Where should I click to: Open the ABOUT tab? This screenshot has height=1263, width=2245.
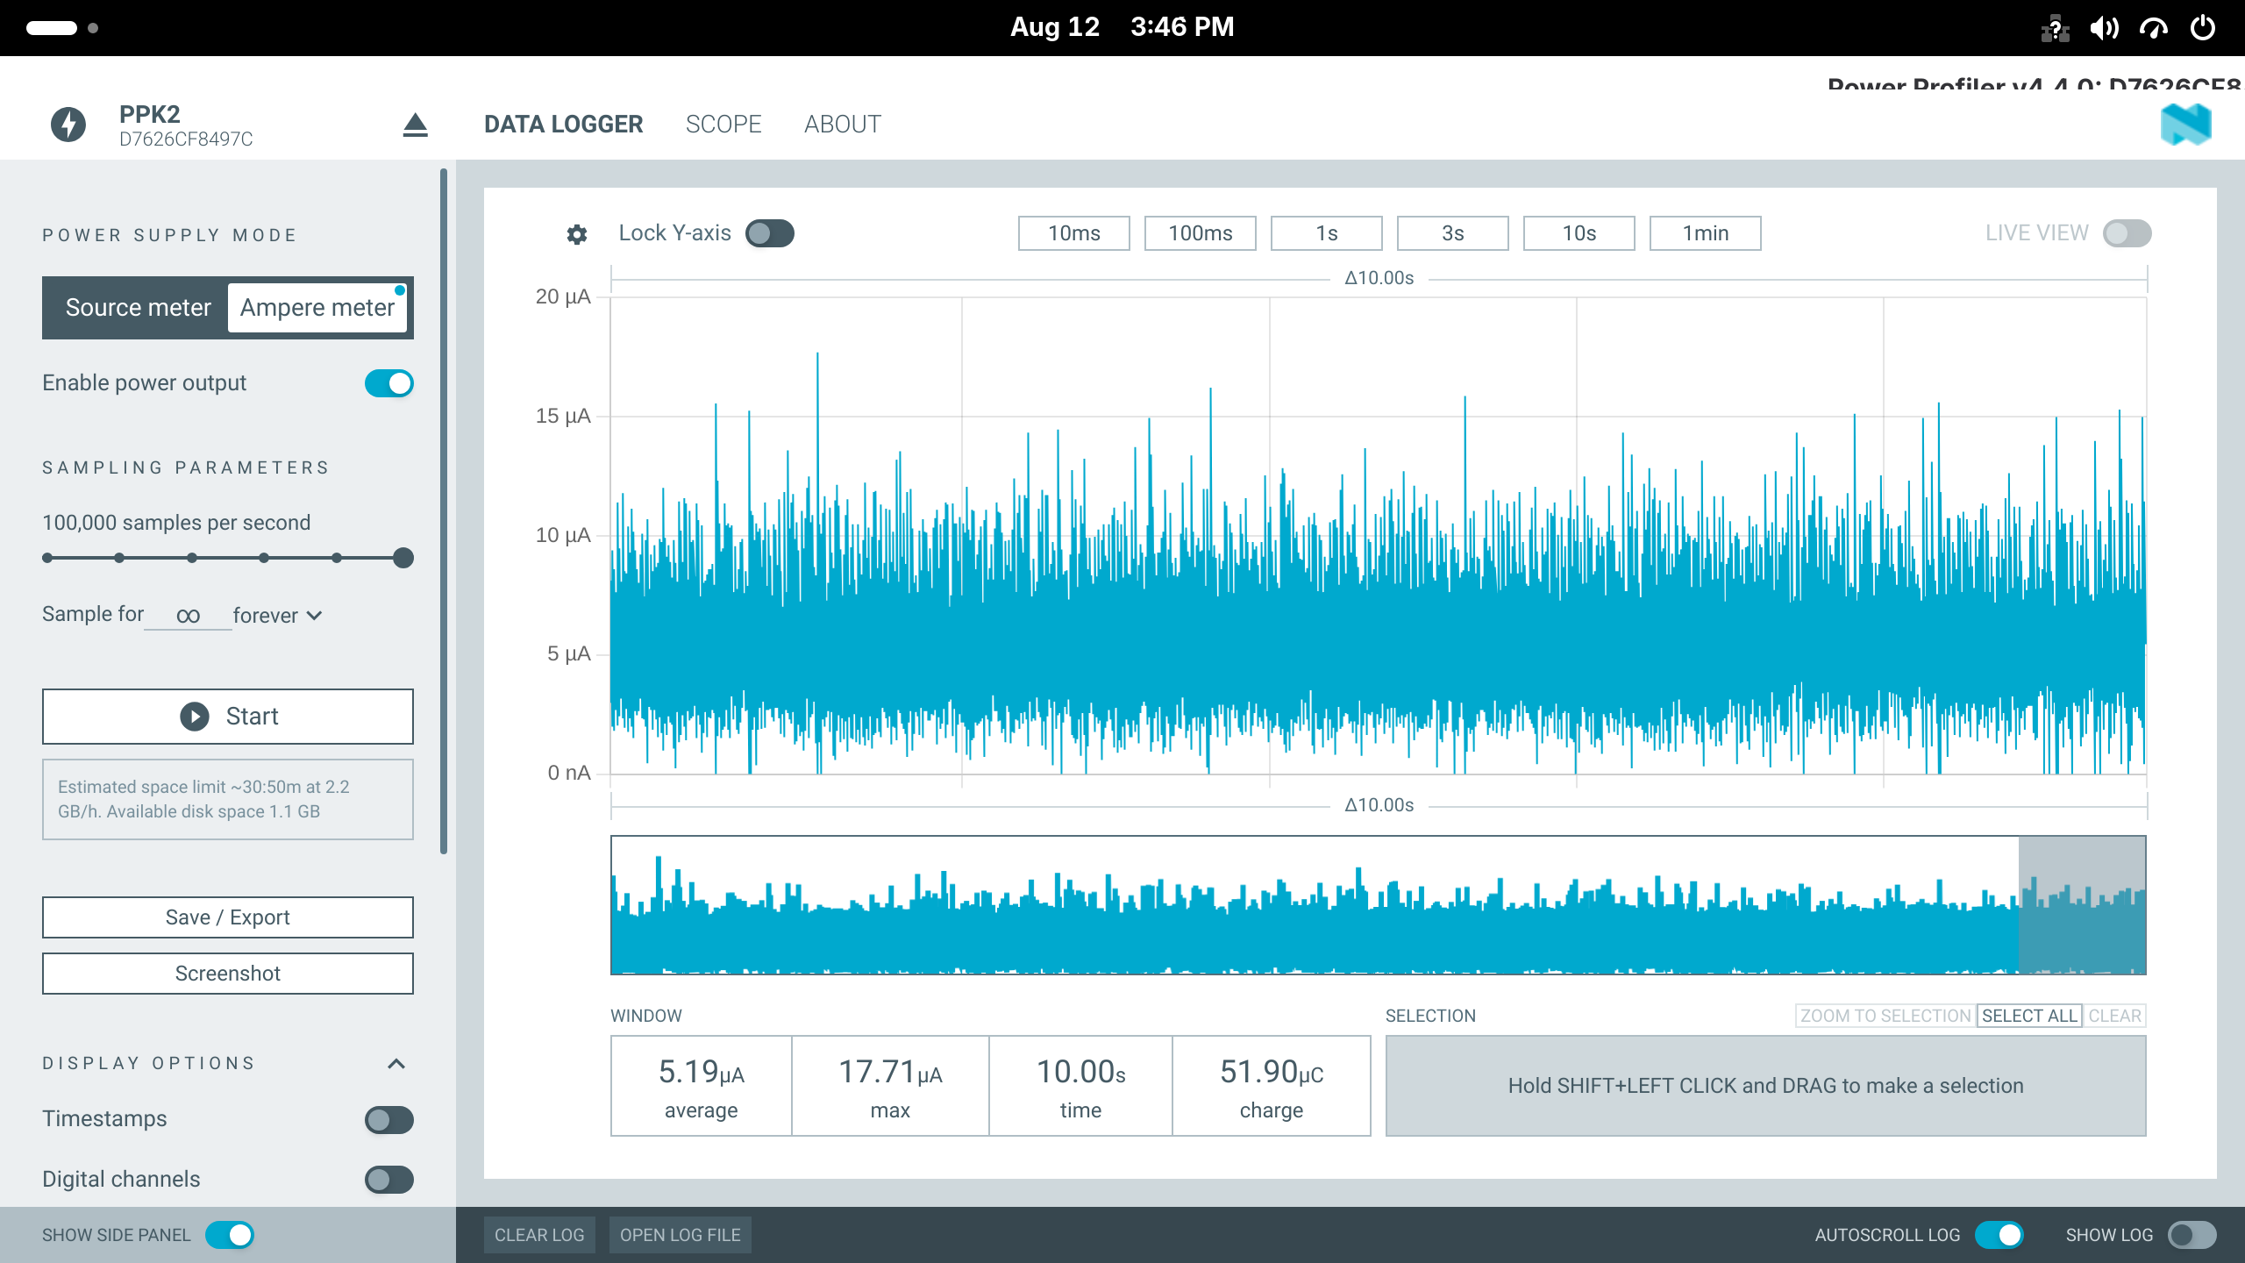coord(843,125)
